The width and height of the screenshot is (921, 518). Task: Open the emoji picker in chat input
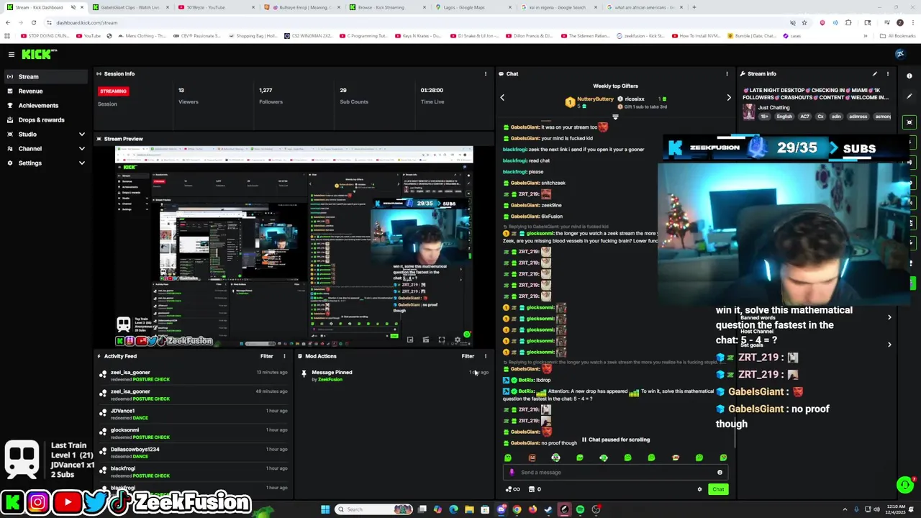[720, 473]
